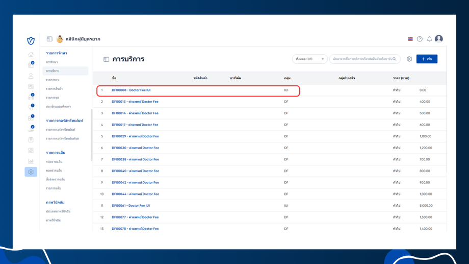Open DF00042 - ค่าแพทย์ Doctor Fee link
The image size is (469, 264).
coord(135,182)
